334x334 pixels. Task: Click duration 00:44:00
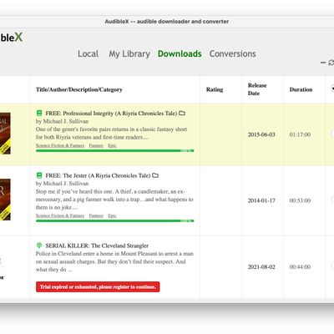coord(300,266)
